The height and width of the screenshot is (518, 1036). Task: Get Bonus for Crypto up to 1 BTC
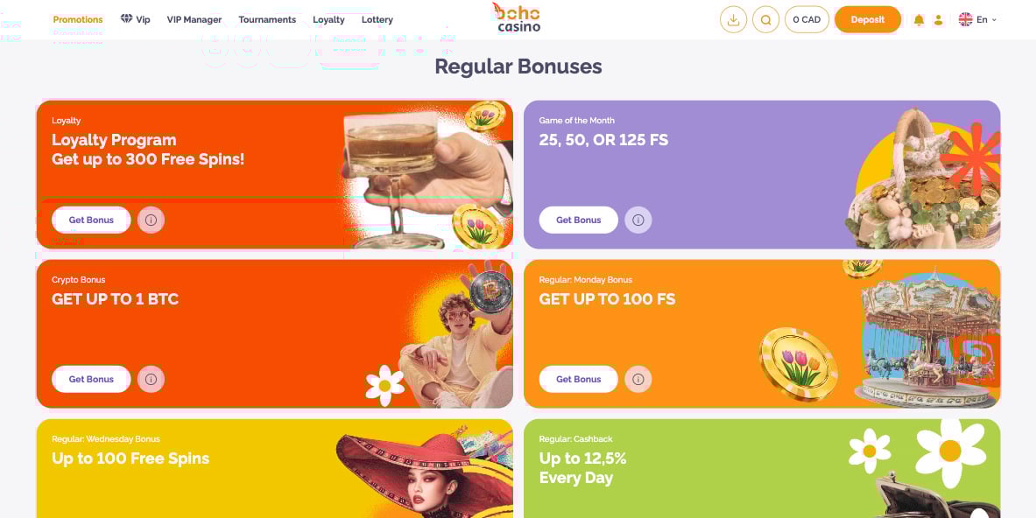pos(91,380)
